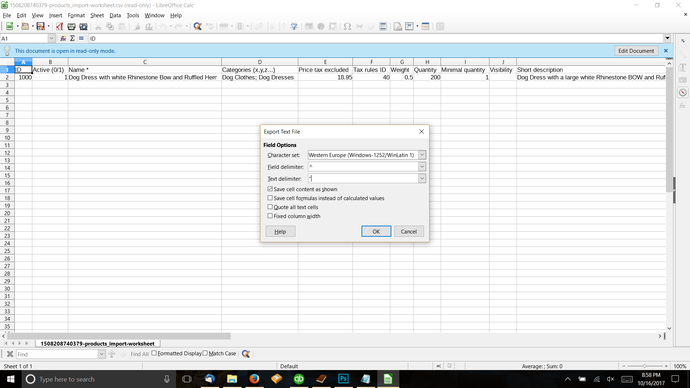Open sidebar Navigator compass icon

pos(683,93)
